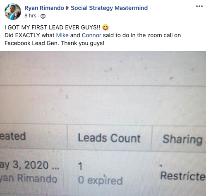This screenshot has width=206, height=196.
Task: Click the Sharing column header in photo
Action: point(182,139)
